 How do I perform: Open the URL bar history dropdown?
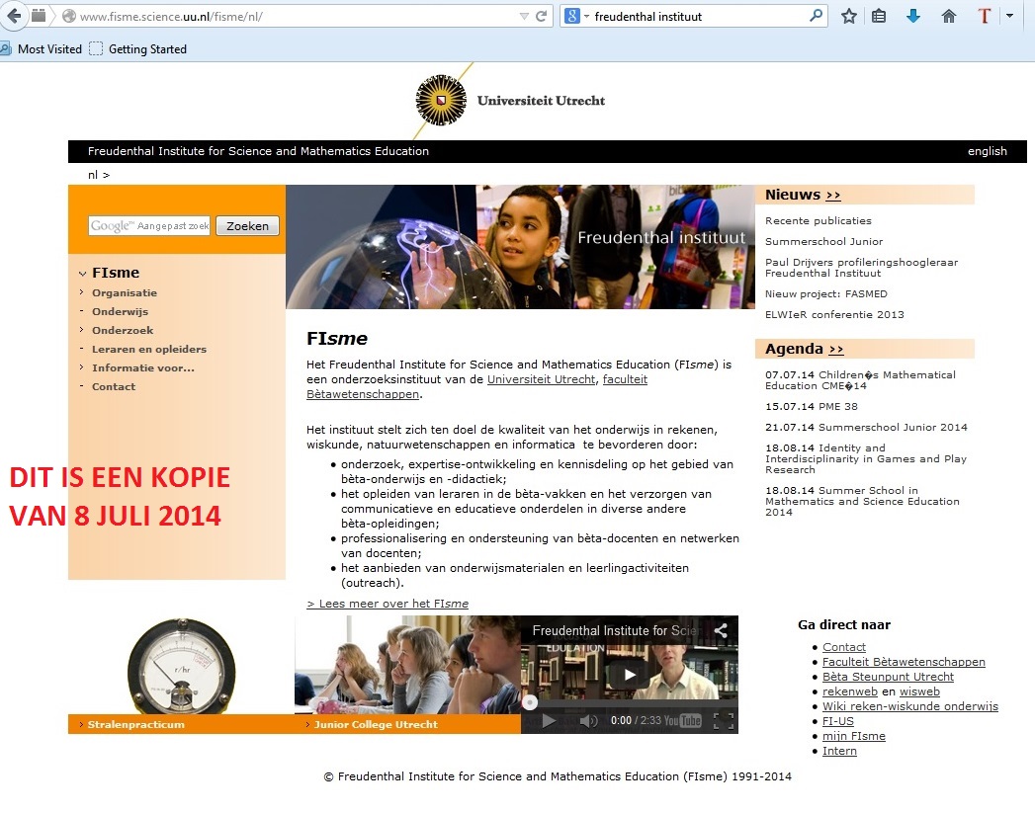(524, 16)
